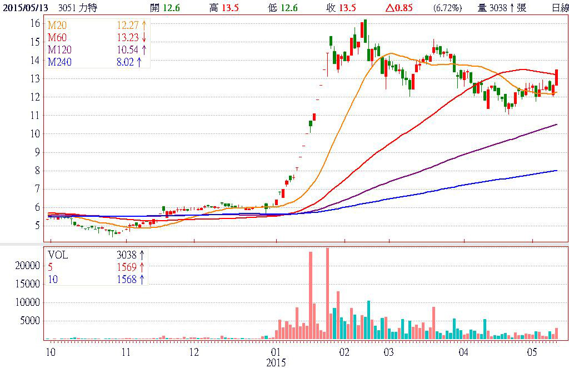Click the 02 month marker on the time axis

344,352
